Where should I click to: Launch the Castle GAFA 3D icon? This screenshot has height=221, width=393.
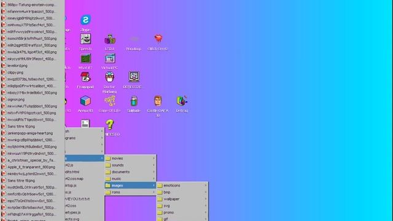tap(158, 101)
